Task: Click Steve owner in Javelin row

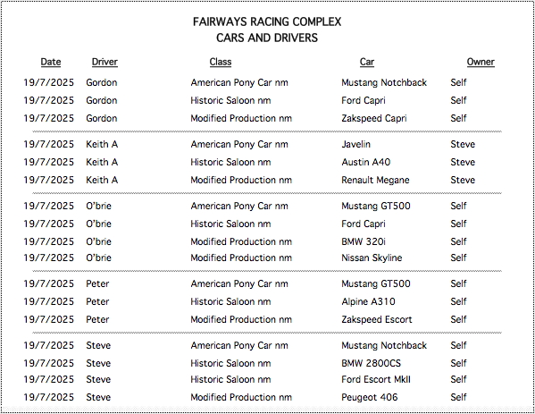Action: [x=463, y=144]
